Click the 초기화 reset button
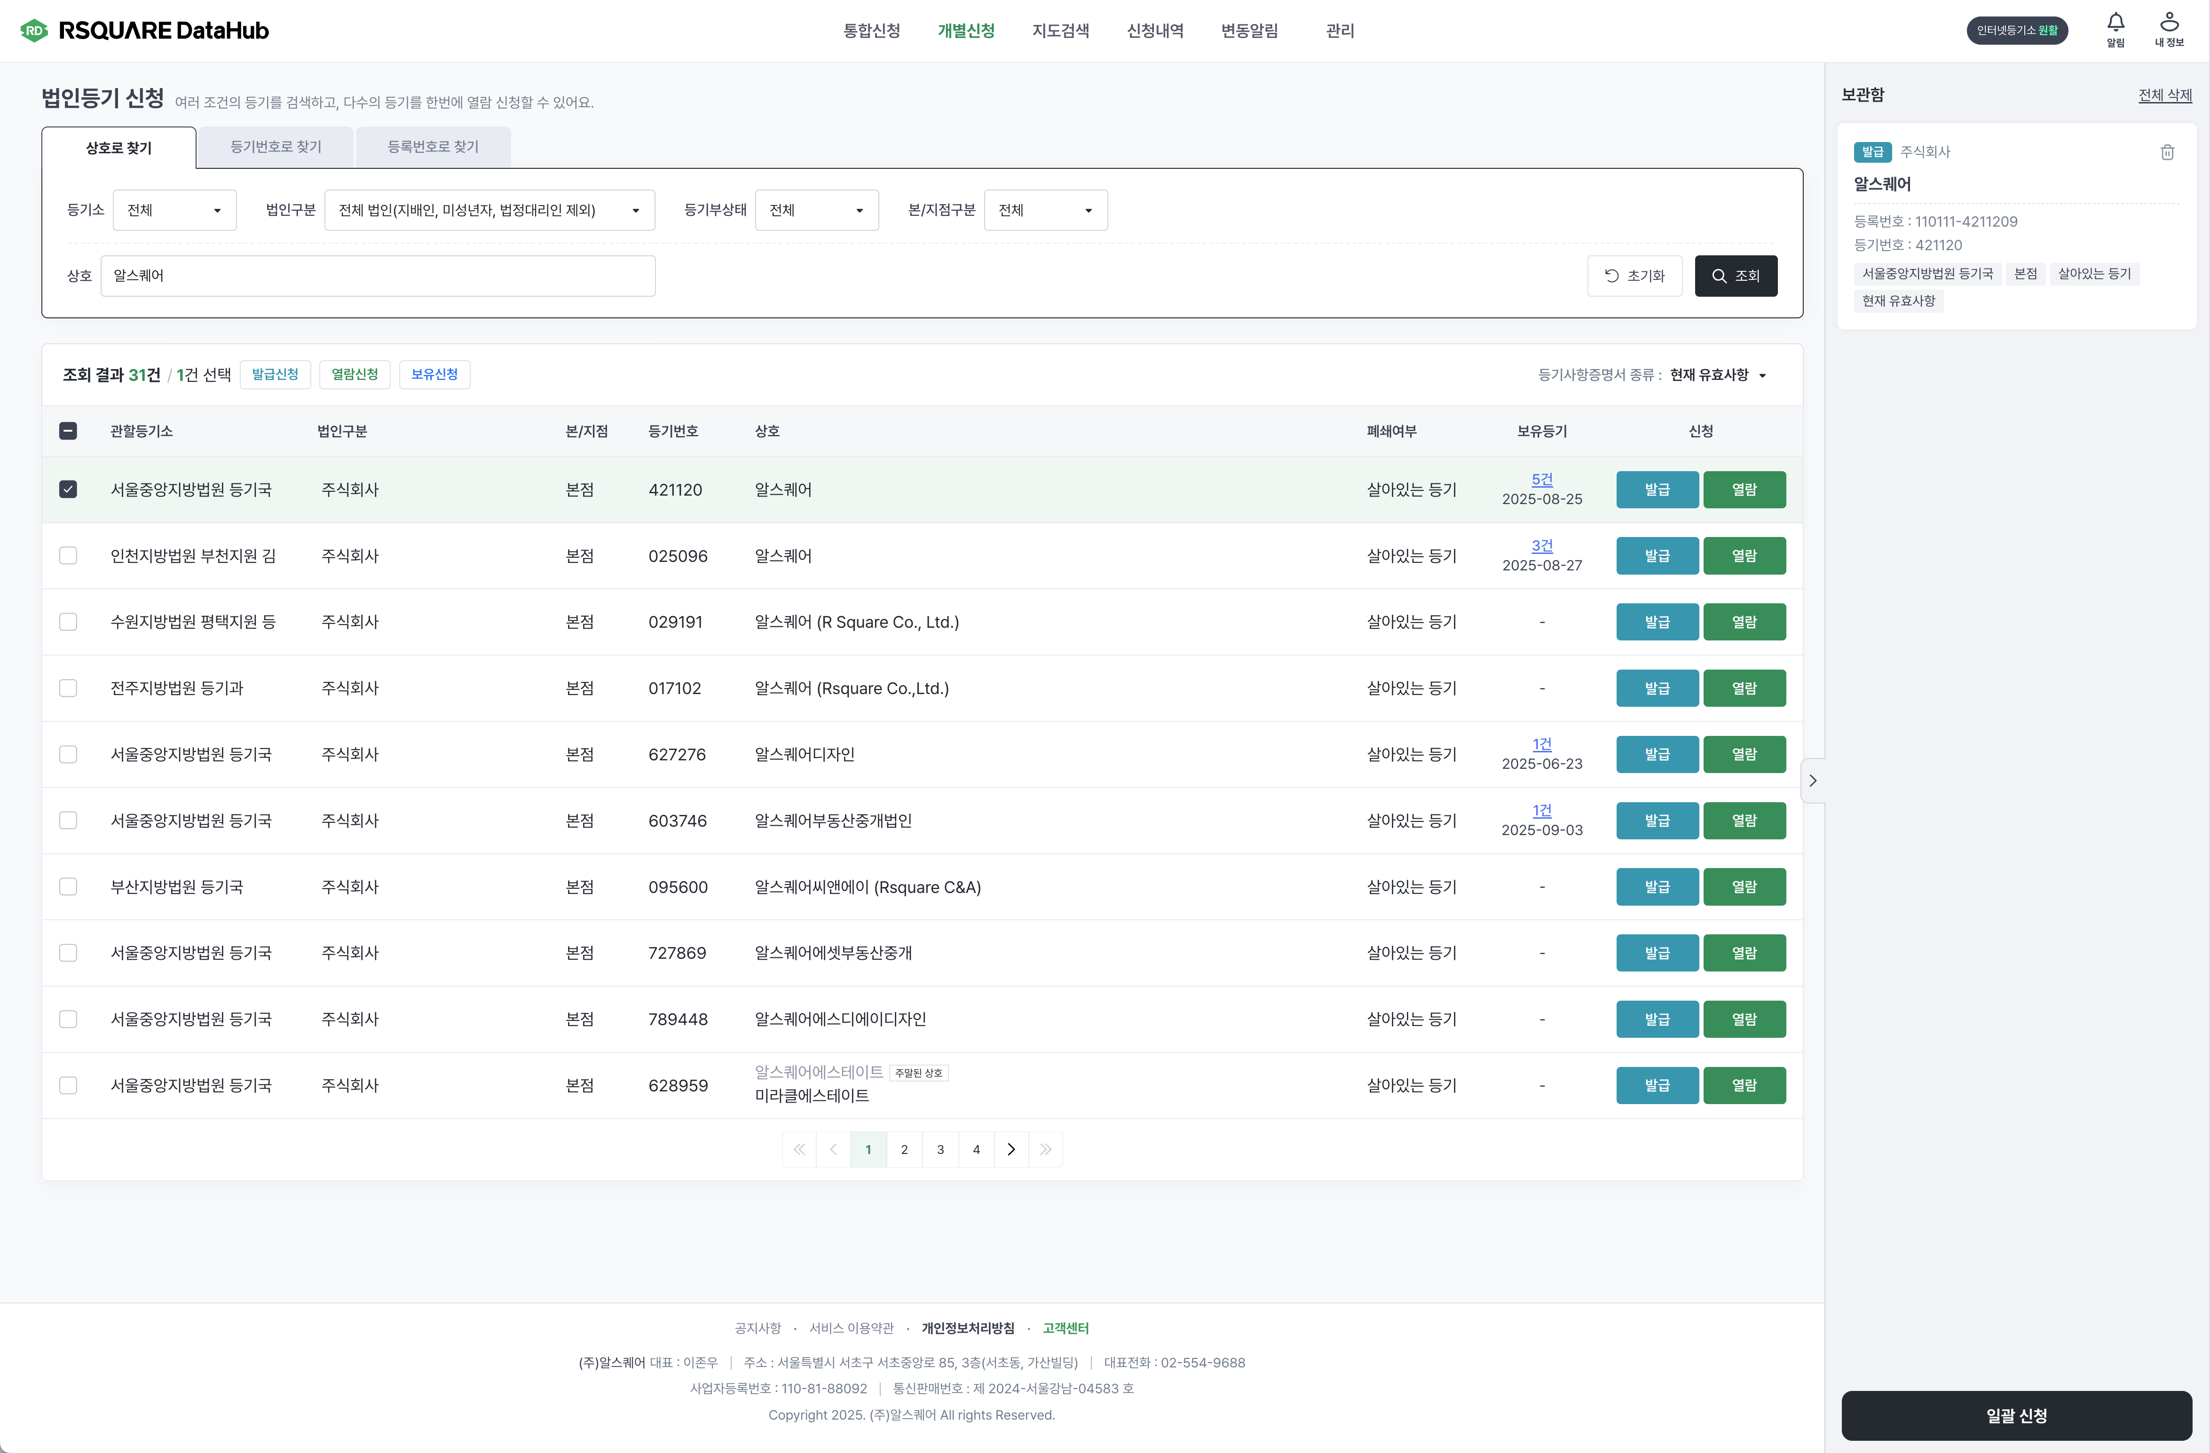 [1634, 276]
